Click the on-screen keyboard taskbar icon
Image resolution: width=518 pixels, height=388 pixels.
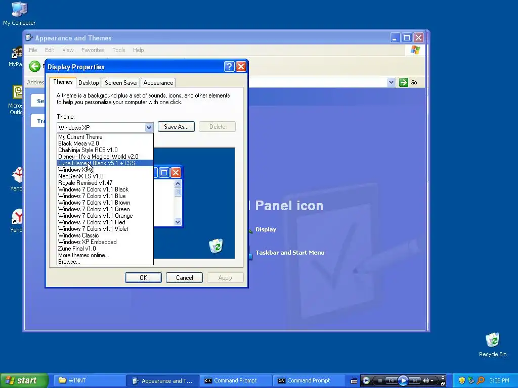click(x=354, y=381)
